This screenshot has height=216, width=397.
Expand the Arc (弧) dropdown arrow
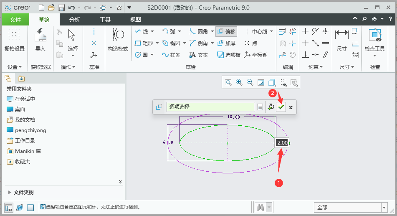click(x=180, y=31)
